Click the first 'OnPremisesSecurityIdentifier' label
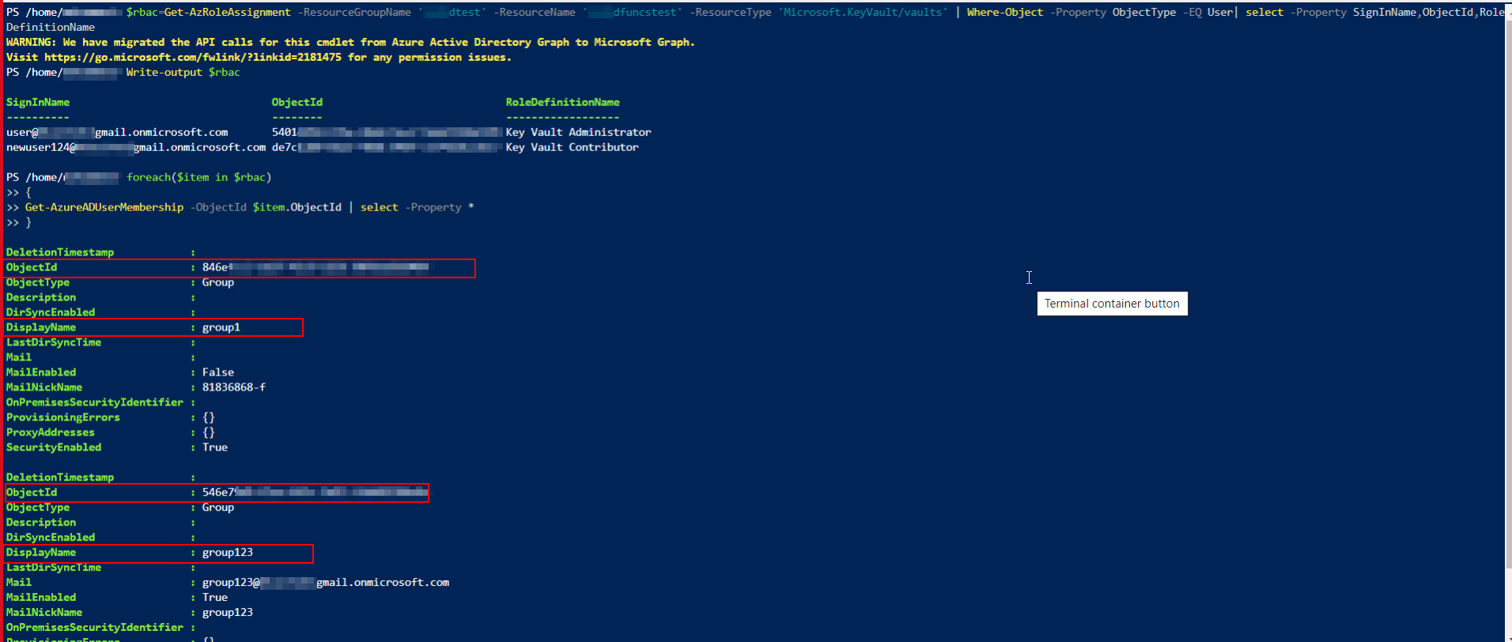 click(x=95, y=402)
